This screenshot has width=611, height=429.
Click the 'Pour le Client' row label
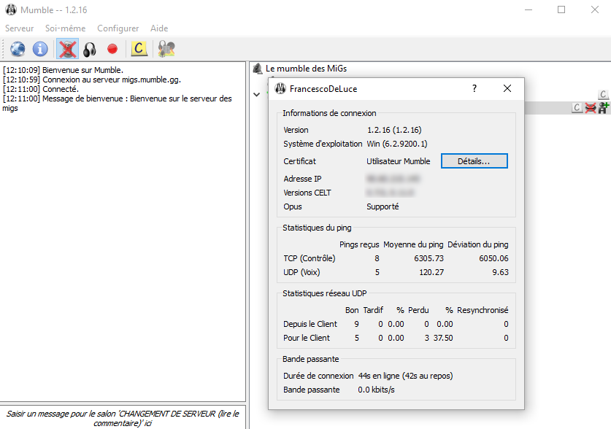click(307, 338)
